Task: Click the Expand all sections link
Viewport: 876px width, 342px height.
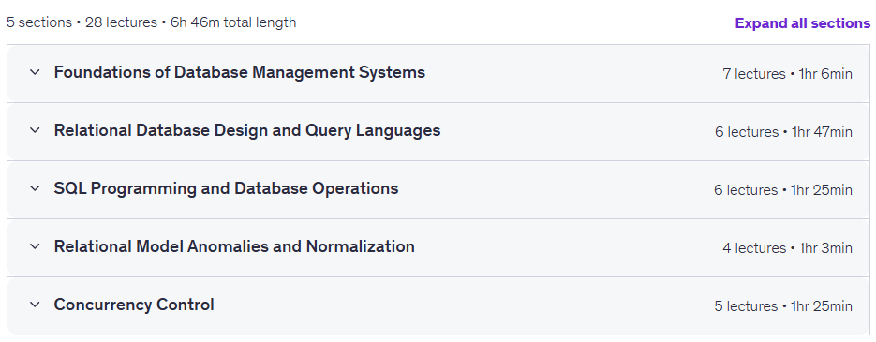Action: [x=802, y=23]
